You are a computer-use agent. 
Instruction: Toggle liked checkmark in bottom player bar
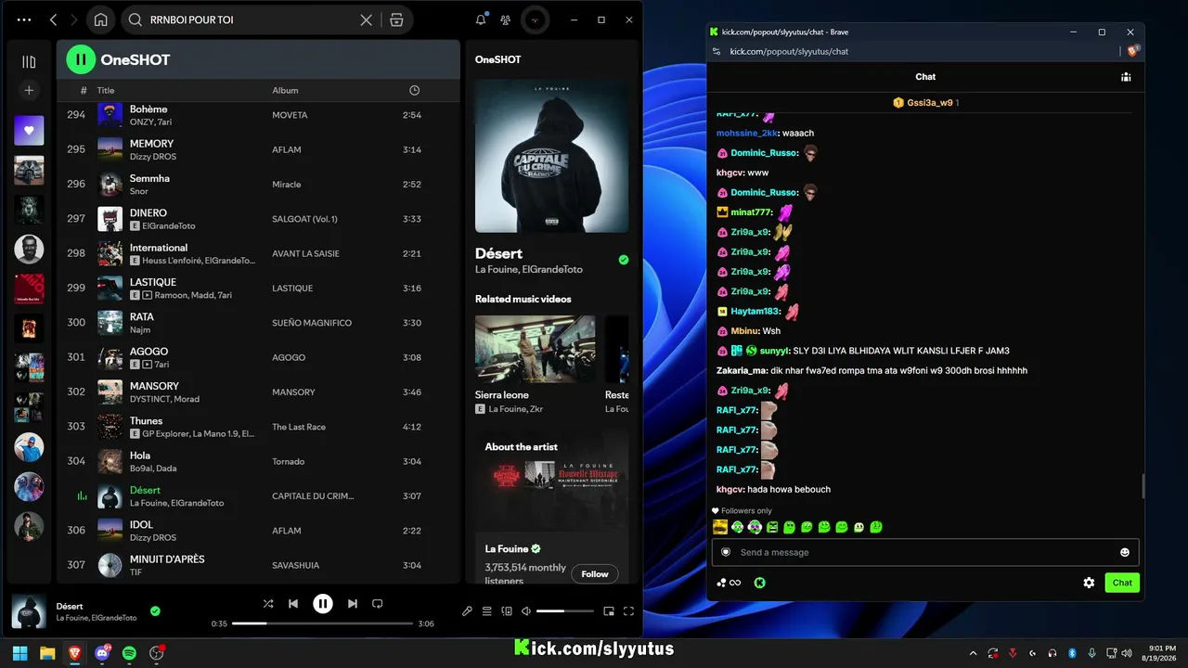point(155,610)
